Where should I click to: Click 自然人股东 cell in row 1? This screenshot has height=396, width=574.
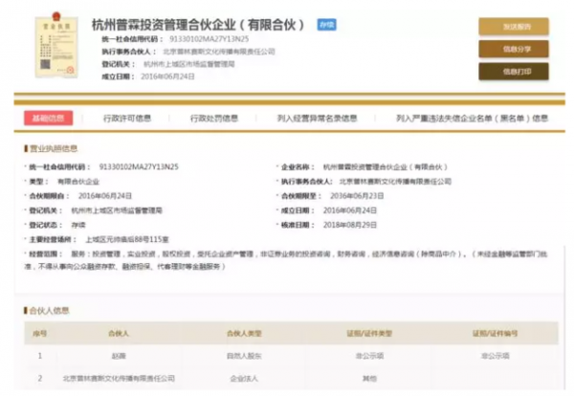pos(244,356)
